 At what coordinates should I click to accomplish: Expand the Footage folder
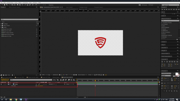(x=1, y=24)
